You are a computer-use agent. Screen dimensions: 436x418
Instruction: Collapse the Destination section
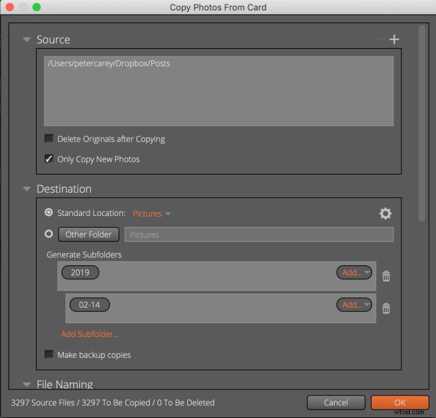(x=27, y=189)
